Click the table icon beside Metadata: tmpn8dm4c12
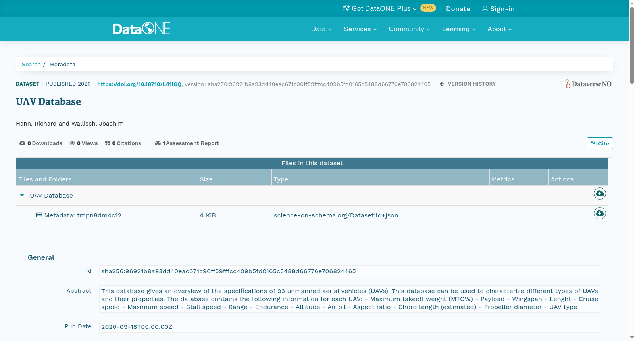635x341 pixels. (39, 215)
